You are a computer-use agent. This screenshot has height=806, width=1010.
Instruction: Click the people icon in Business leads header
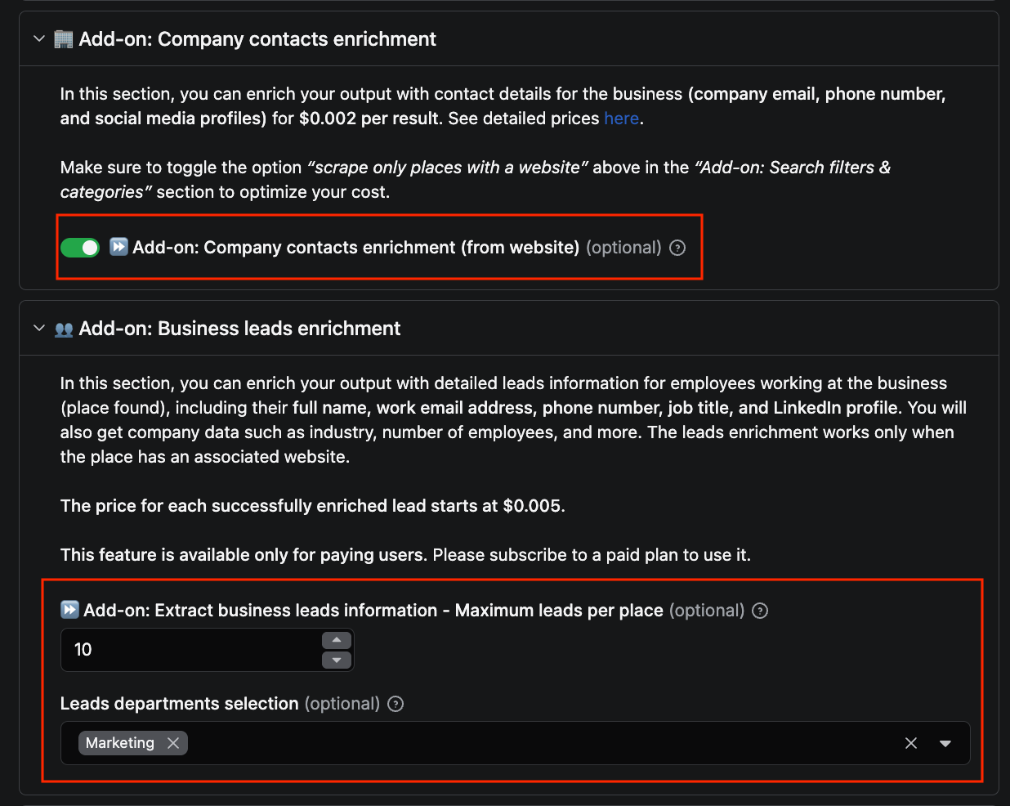[64, 329]
